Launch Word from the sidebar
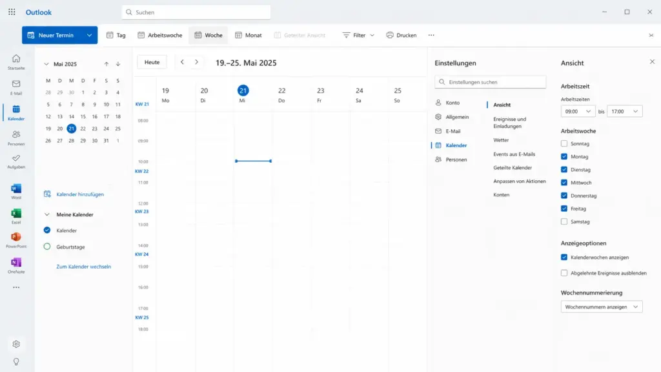 tap(16, 191)
